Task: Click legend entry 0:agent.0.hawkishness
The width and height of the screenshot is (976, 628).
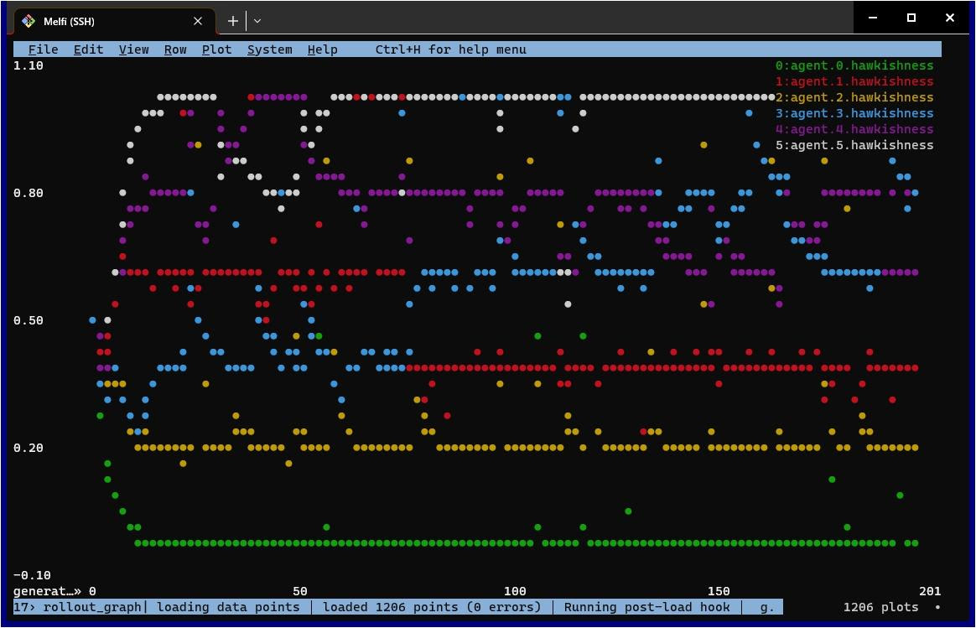Action: [854, 65]
